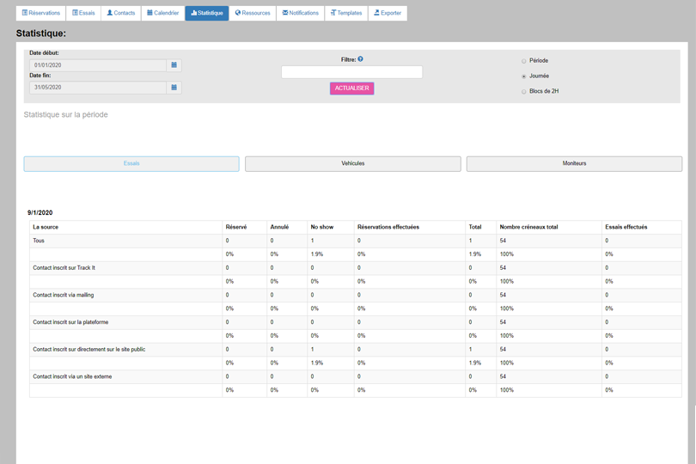
Task: Open calendar picker for Date début
Action: pos(174,65)
